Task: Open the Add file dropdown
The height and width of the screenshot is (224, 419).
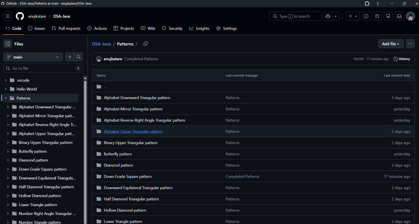Action: tap(391, 44)
